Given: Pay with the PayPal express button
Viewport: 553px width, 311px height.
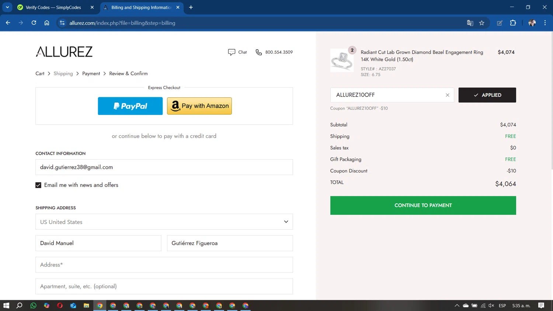Looking at the screenshot, I should tap(130, 106).
